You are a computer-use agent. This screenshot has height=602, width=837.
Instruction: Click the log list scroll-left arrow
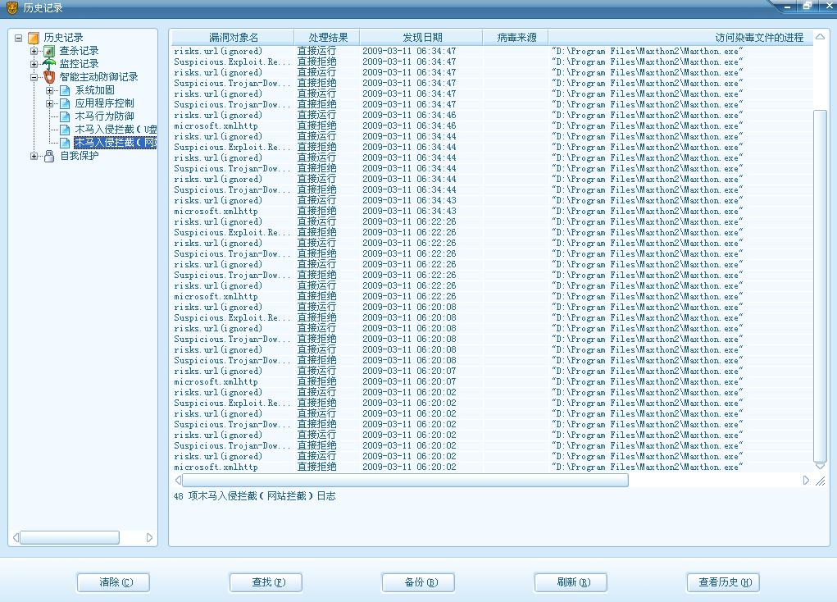click(x=178, y=481)
